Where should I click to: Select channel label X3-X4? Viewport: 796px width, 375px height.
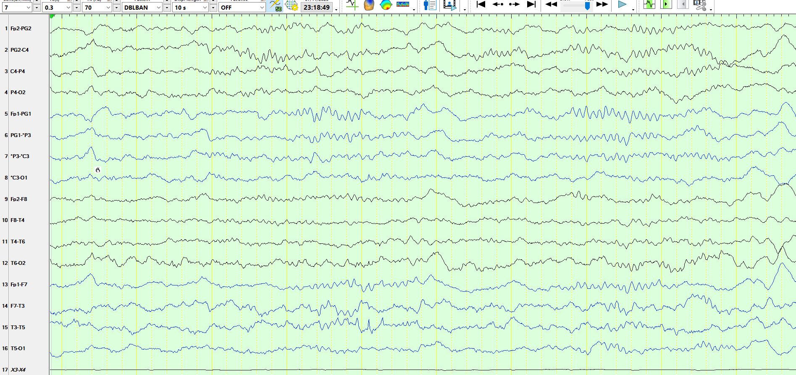tap(18, 370)
